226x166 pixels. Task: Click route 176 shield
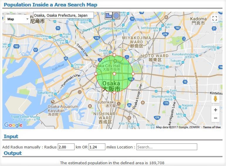(97, 38)
